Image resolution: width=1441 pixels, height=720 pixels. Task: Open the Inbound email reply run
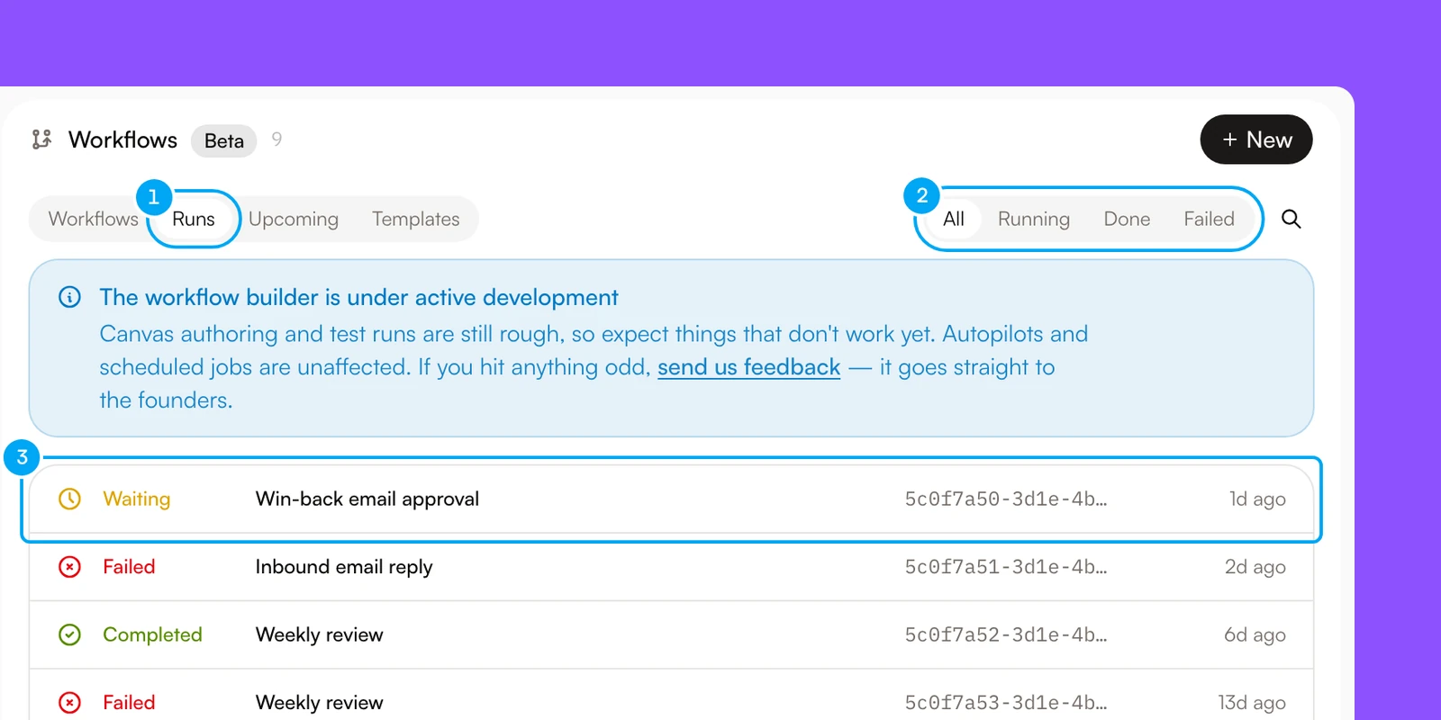[x=671, y=567]
